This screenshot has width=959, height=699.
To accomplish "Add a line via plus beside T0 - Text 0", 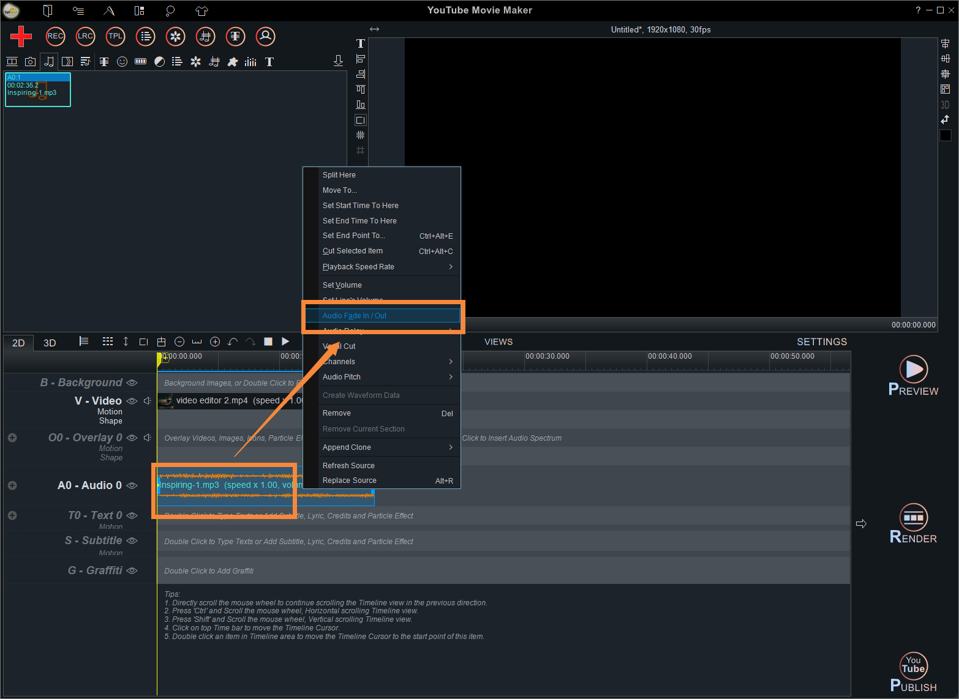I will point(12,515).
